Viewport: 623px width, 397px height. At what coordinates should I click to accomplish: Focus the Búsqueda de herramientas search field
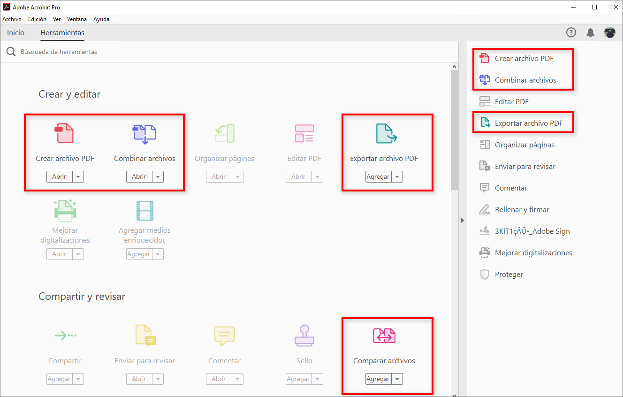pyautogui.click(x=230, y=52)
